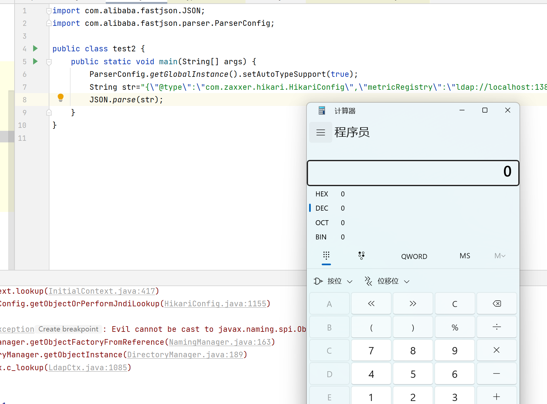Click the line number 7 in gutter
The height and width of the screenshot is (404, 547).
(25, 87)
